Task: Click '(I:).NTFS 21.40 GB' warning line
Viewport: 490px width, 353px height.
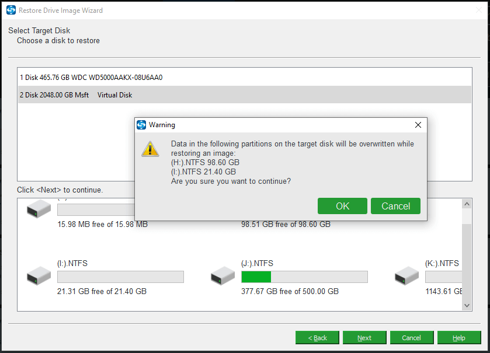Action: tap(203, 172)
